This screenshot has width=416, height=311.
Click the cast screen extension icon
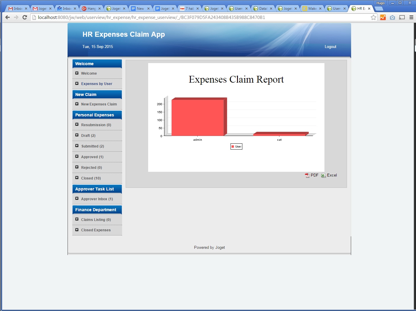pyautogui.click(x=402, y=17)
